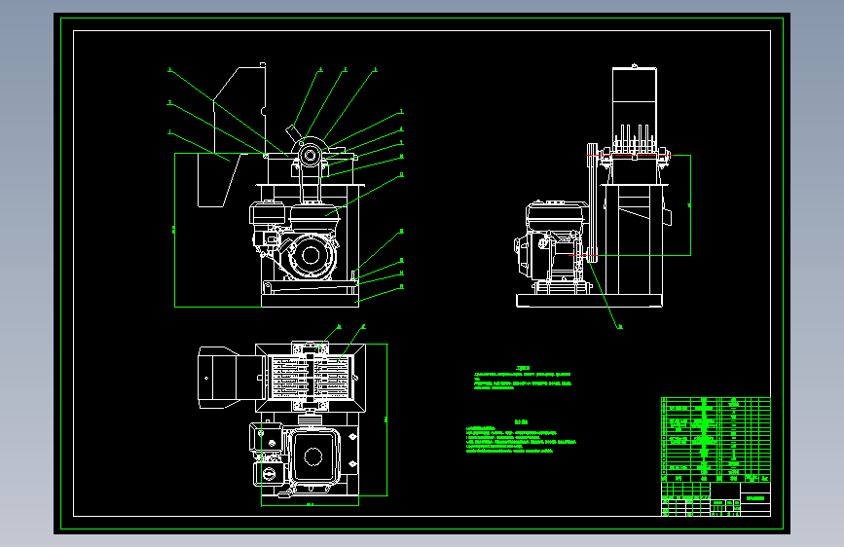The width and height of the screenshot is (844, 547).
Task: Click the engine outline in the top view
Action: 295,456
